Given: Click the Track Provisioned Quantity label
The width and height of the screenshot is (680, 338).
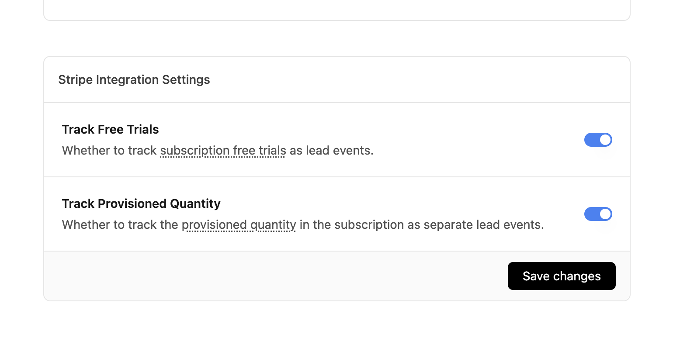Looking at the screenshot, I should [x=141, y=203].
